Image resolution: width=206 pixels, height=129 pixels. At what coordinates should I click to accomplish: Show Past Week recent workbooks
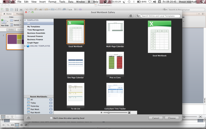(x=35, y=109)
